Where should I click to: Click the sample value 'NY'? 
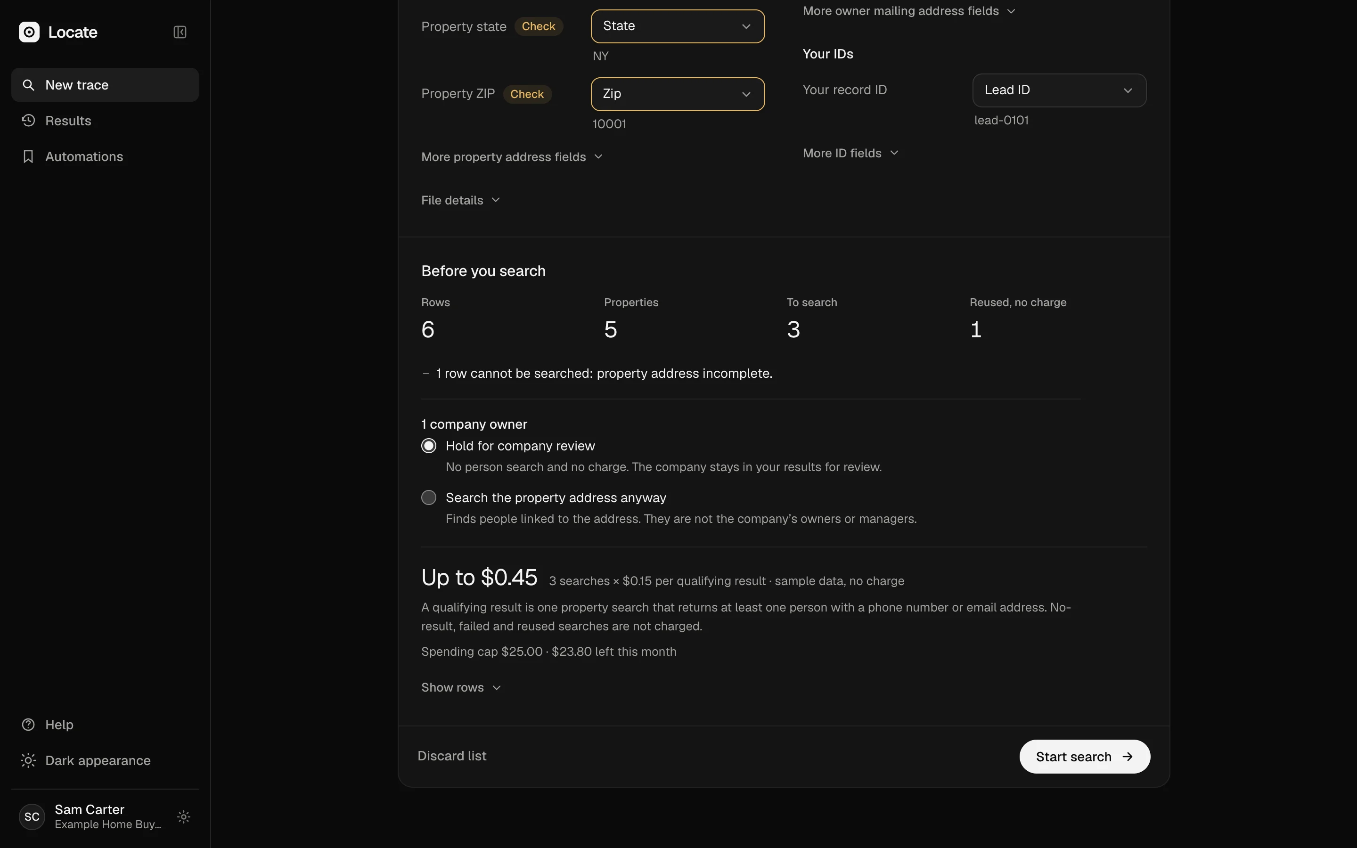[x=601, y=56]
